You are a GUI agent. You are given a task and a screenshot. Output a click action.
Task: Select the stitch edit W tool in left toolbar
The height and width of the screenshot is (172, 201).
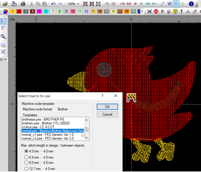point(3,28)
